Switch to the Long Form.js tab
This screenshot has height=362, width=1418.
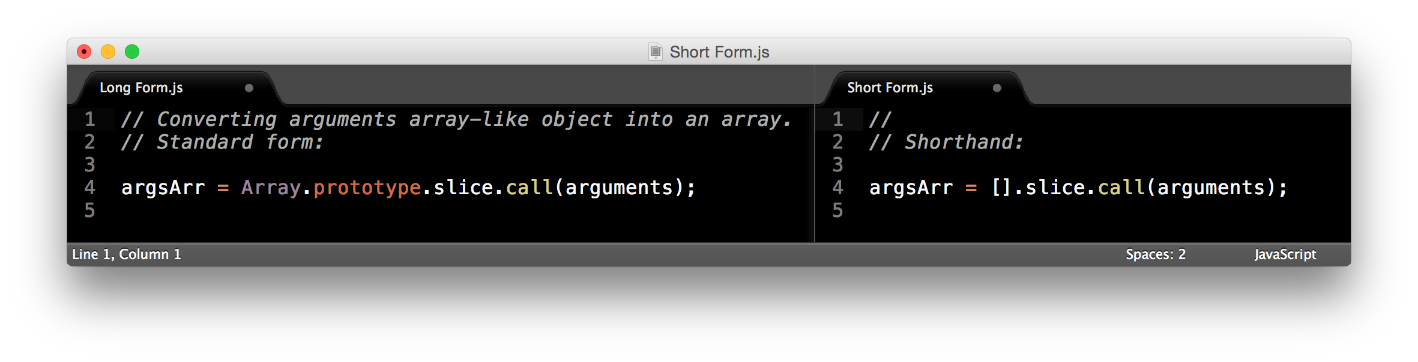139,88
